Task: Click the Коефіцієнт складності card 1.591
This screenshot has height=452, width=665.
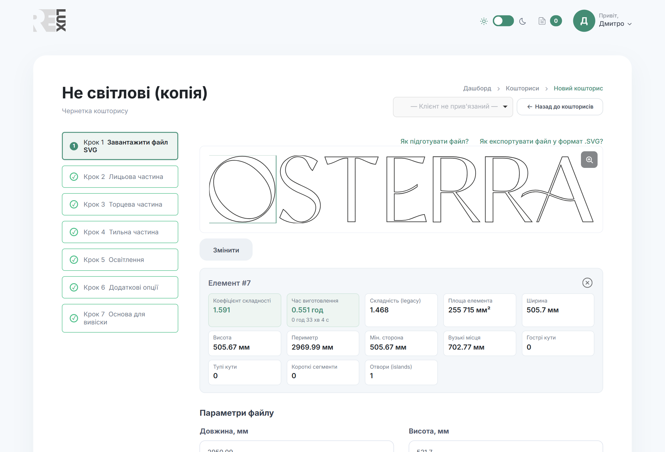Action: [245, 310]
